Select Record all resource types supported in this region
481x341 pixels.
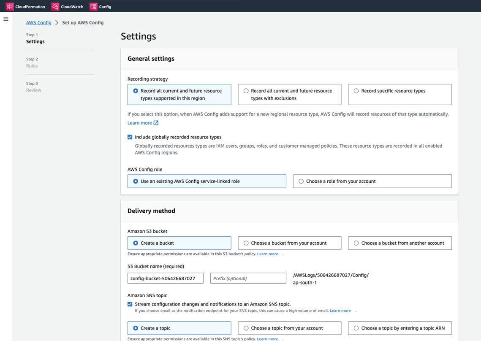pos(179,95)
